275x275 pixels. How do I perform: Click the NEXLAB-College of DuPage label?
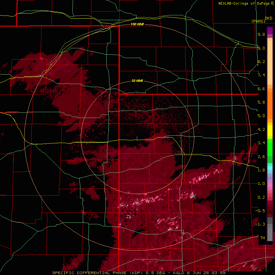point(244,3)
